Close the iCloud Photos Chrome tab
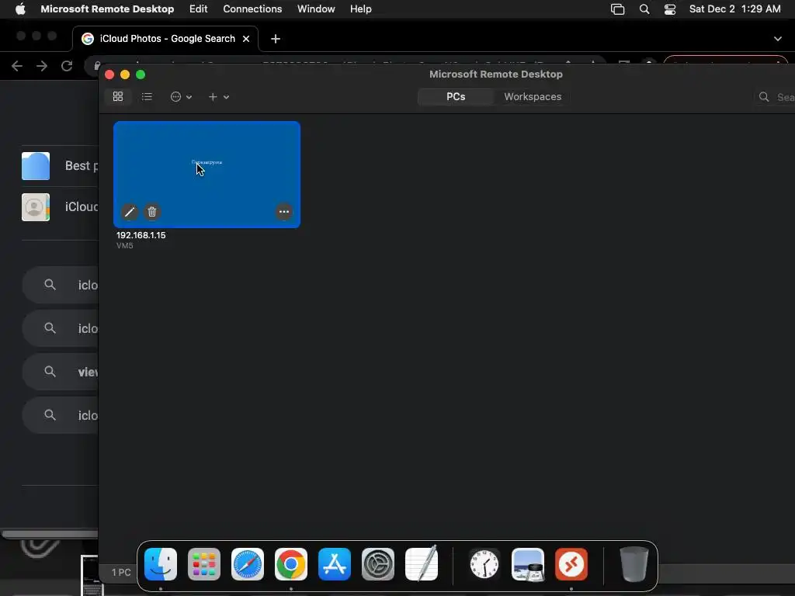The height and width of the screenshot is (596, 795). point(246,39)
